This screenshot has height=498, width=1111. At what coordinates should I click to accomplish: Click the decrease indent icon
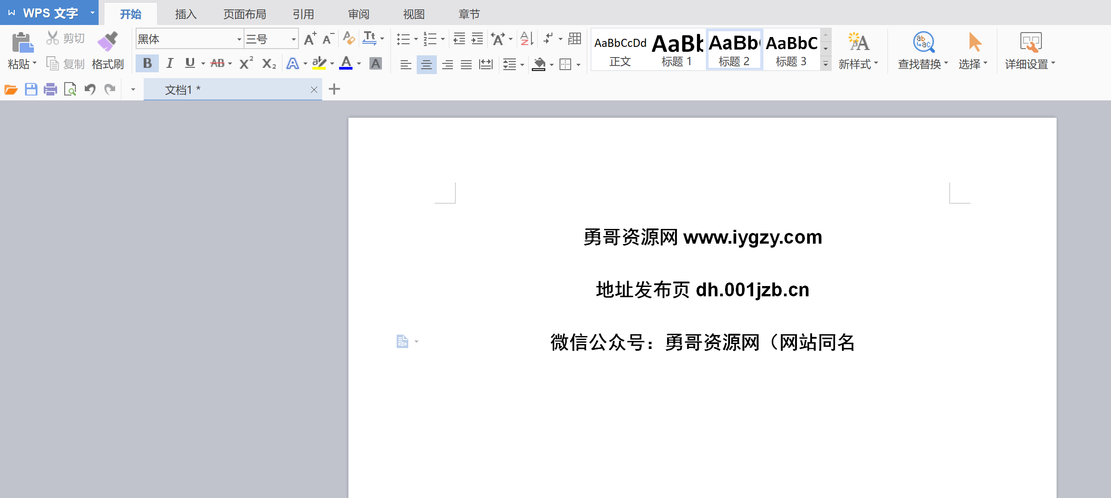(x=459, y=39)
